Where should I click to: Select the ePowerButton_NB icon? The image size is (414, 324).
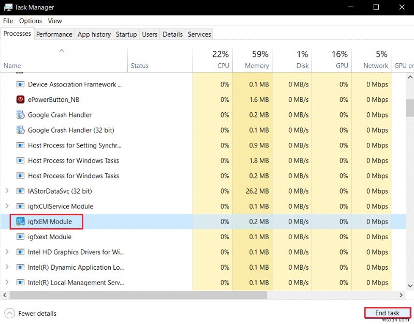[20, 99]
